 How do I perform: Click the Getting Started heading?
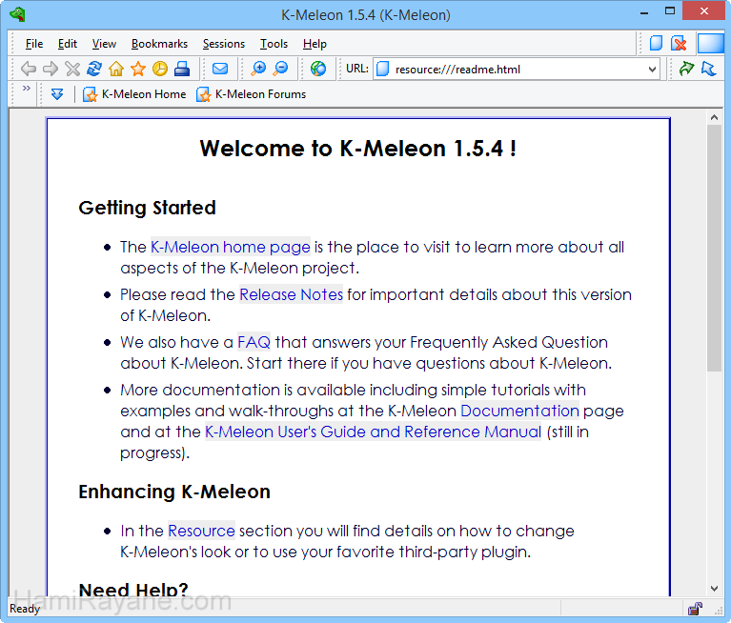(x=148, y=208)
